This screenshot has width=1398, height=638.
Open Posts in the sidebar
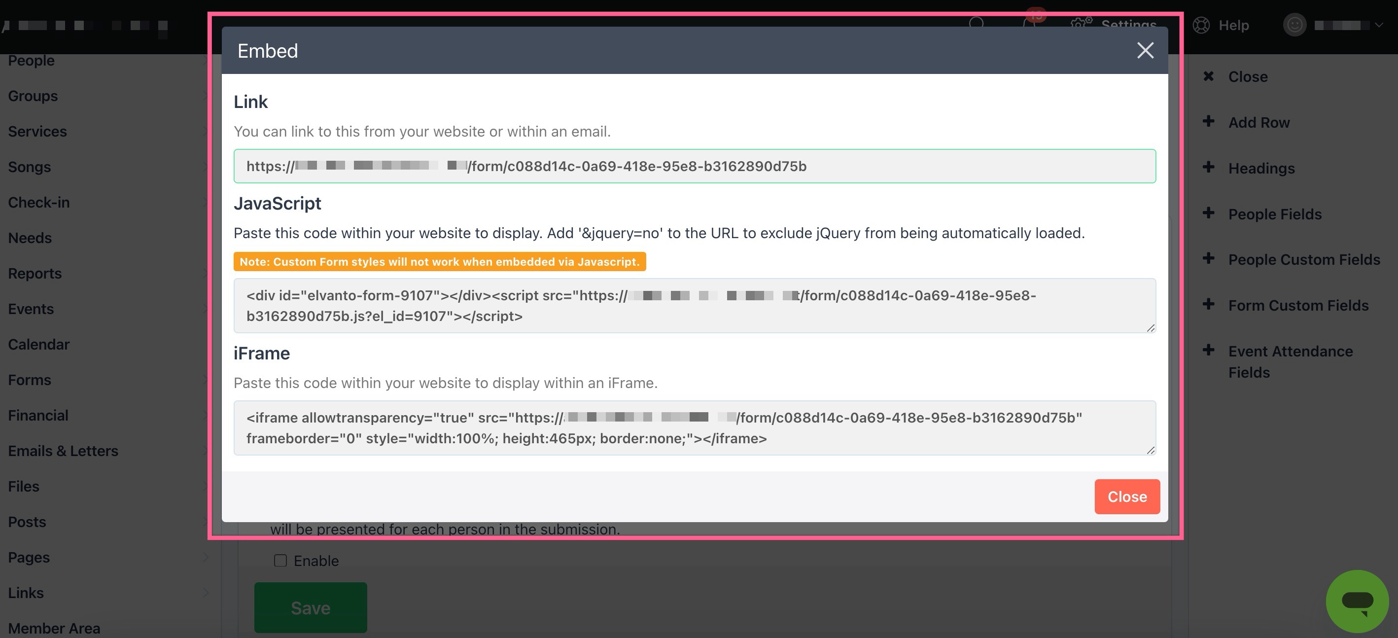[x=27, y=522]
